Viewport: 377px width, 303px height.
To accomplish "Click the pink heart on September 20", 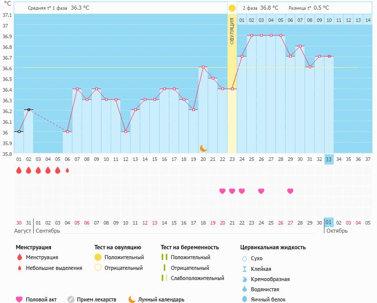I will (222, 191).
